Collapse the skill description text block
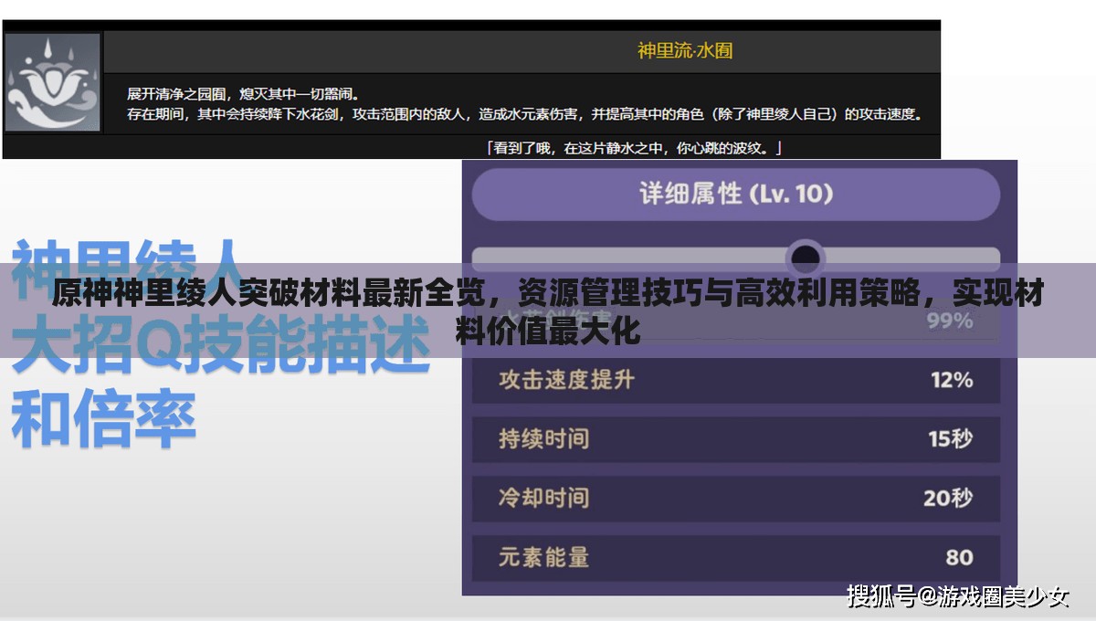 (521, 100)
